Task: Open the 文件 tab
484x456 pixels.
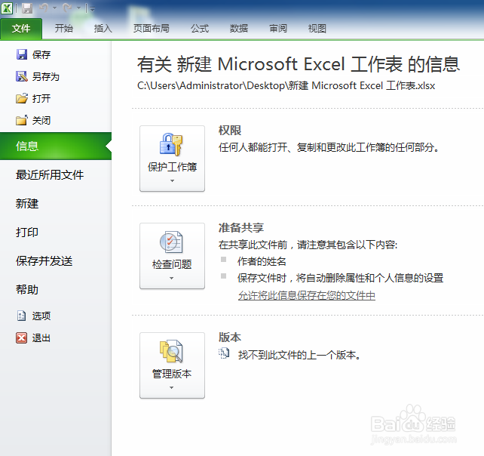Action: (x=21, y=29)
